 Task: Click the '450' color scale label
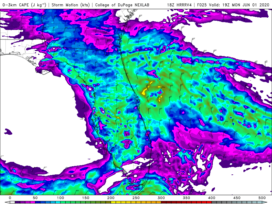pyautogui.click(x=237, y=198)
